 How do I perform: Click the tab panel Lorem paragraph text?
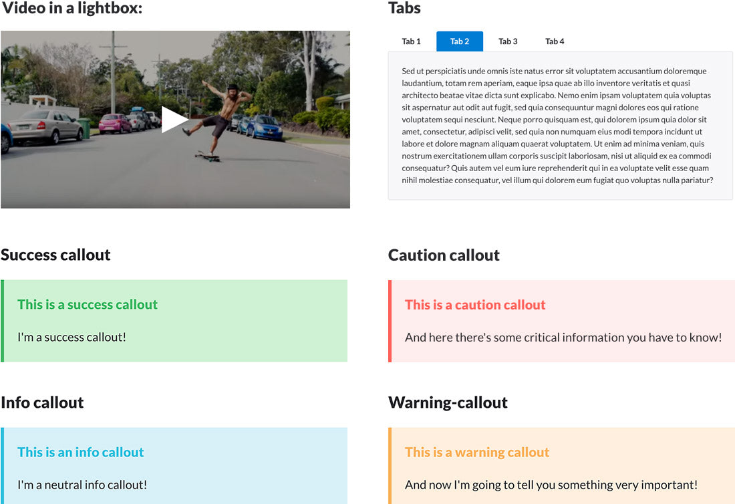pos(557,126)
